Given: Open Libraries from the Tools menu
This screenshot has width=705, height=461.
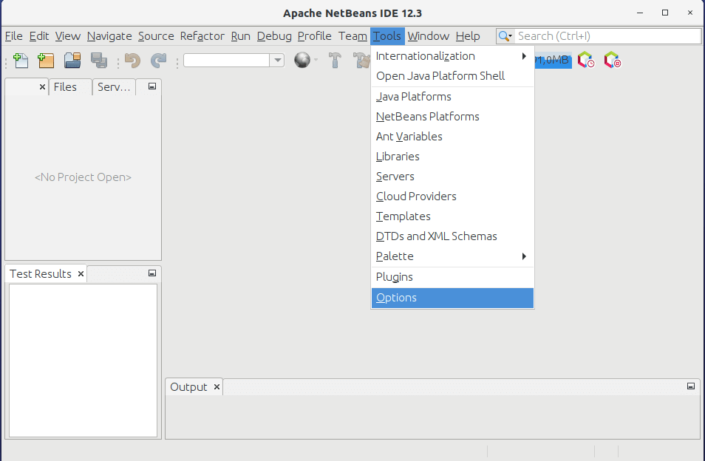Looking at the screenshot, I should [x=452, y=157].
